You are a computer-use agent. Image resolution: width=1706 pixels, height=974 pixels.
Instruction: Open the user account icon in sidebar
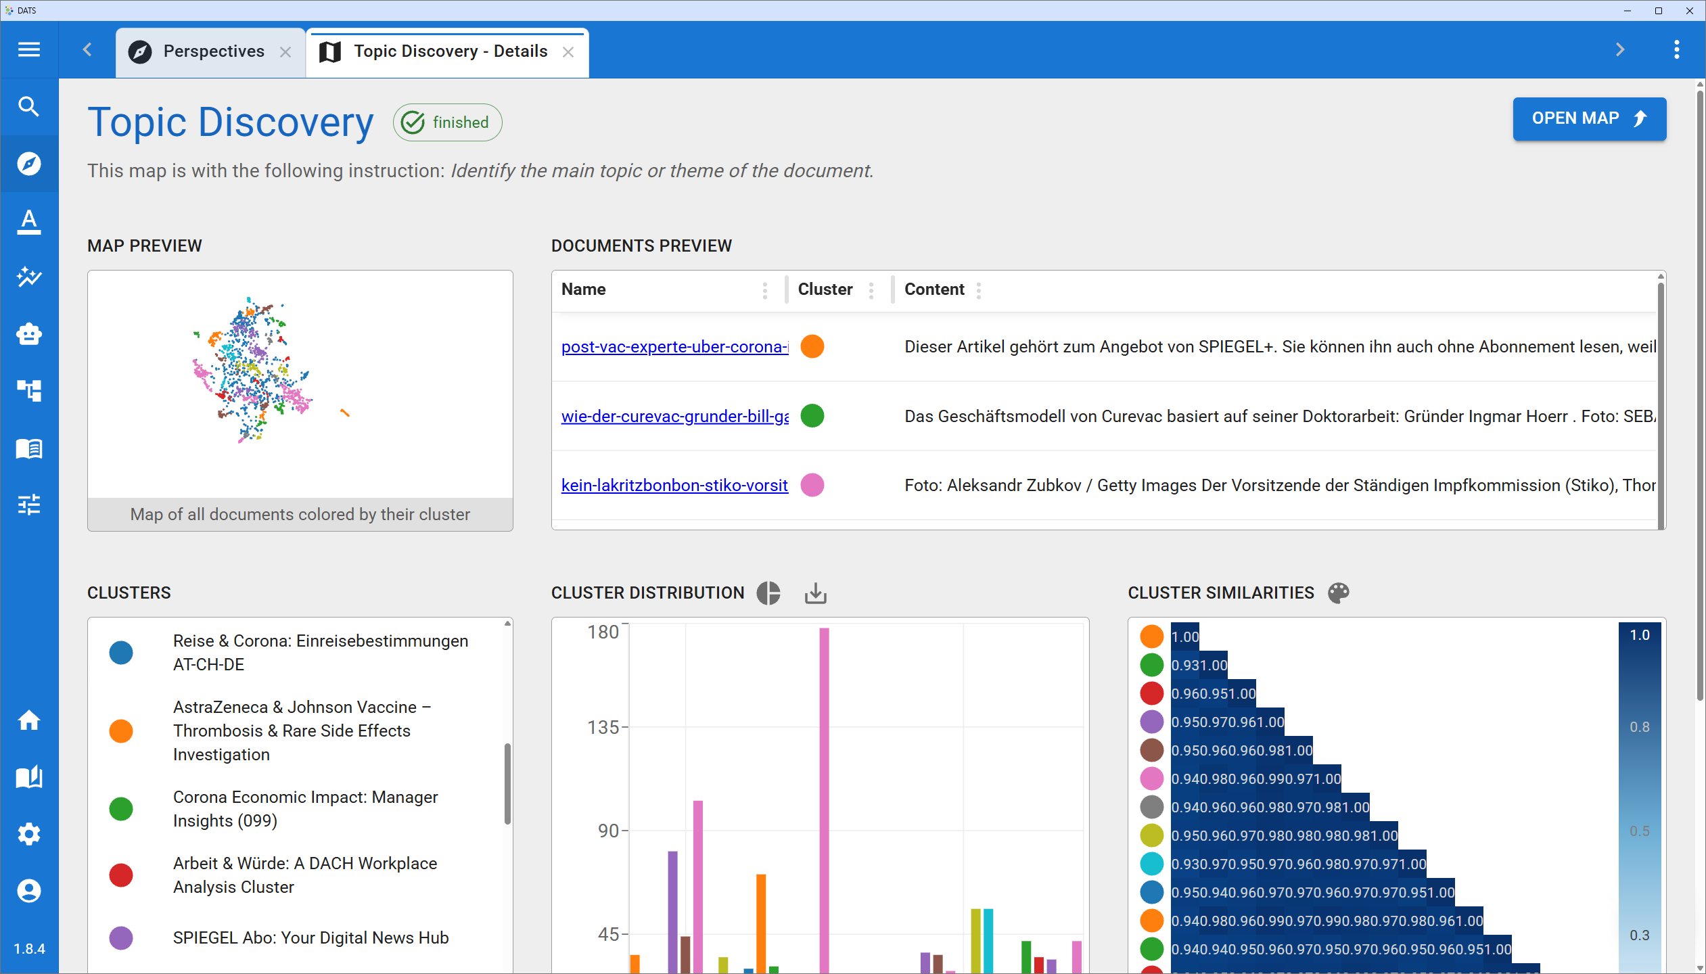[29, 891]
